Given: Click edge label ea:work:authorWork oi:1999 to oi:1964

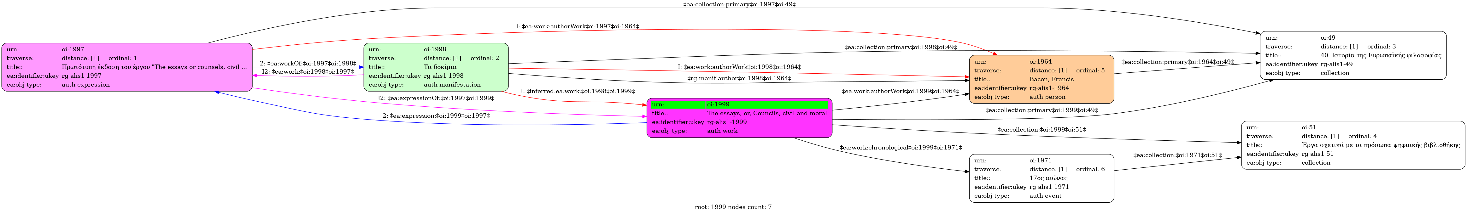Looking at the screenshot, I should 901,91.
